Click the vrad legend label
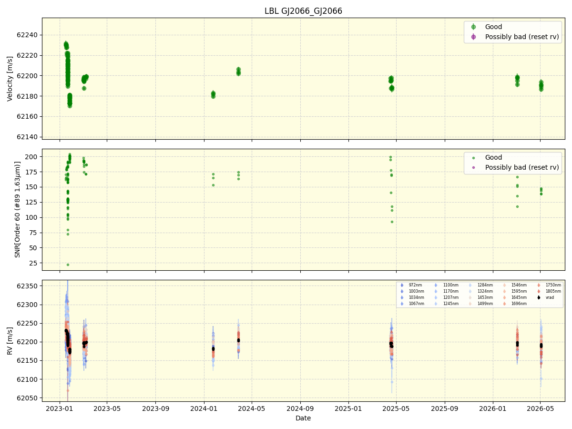Viewport: 572px width, 429px height. [x=550, y=297]
